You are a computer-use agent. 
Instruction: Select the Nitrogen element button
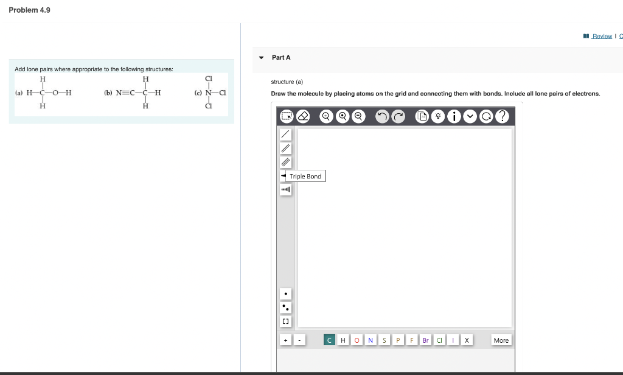(371, 340)
